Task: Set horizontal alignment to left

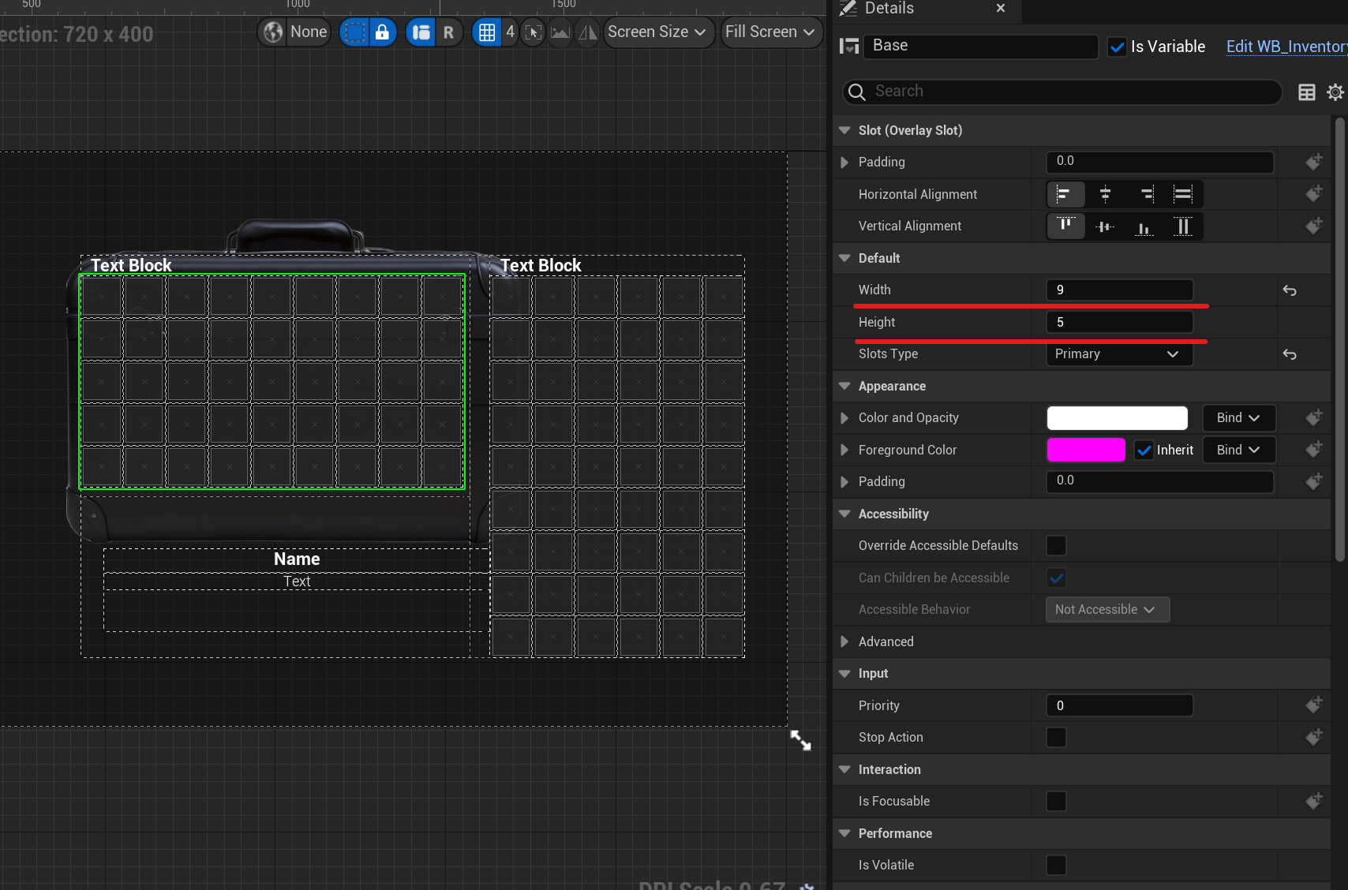Action: [x=1065, y=194]
